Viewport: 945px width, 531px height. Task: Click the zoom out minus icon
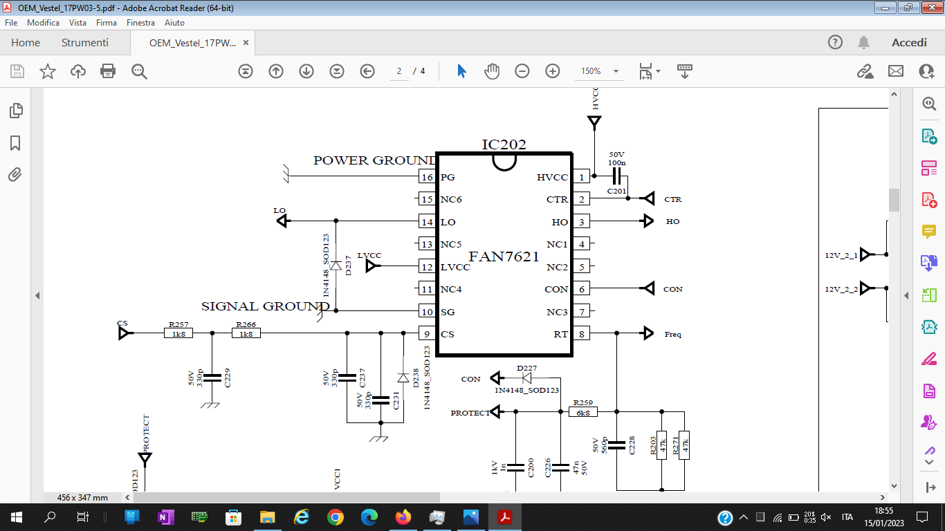coord(522,71)
